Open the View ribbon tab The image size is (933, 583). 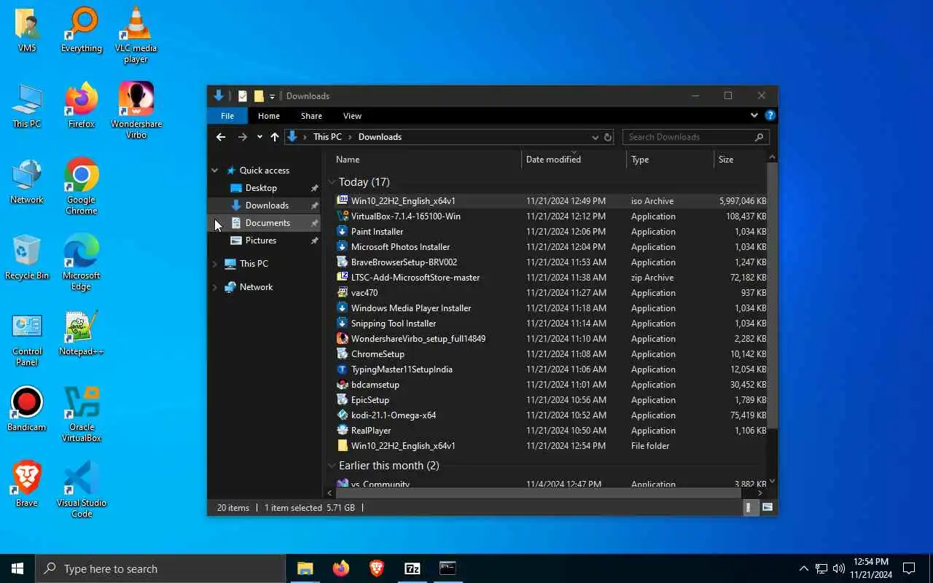pos(352,116)
